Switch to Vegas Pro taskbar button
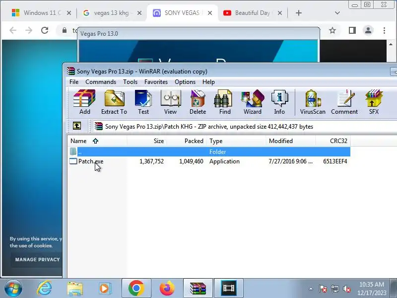The image size is (397, 298). (229, 288)
